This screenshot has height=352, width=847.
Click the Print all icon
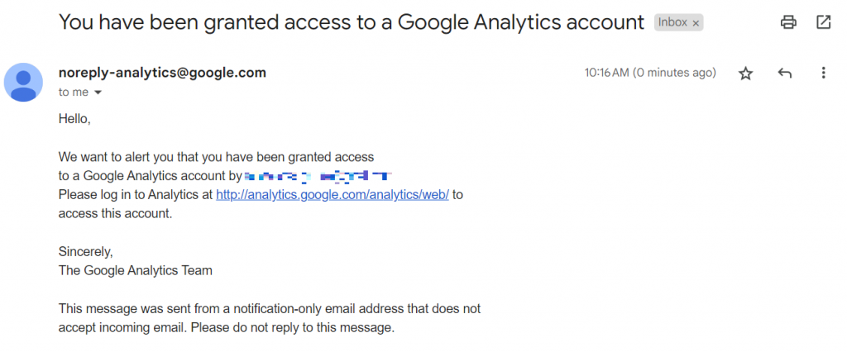[x=788, y=22]
